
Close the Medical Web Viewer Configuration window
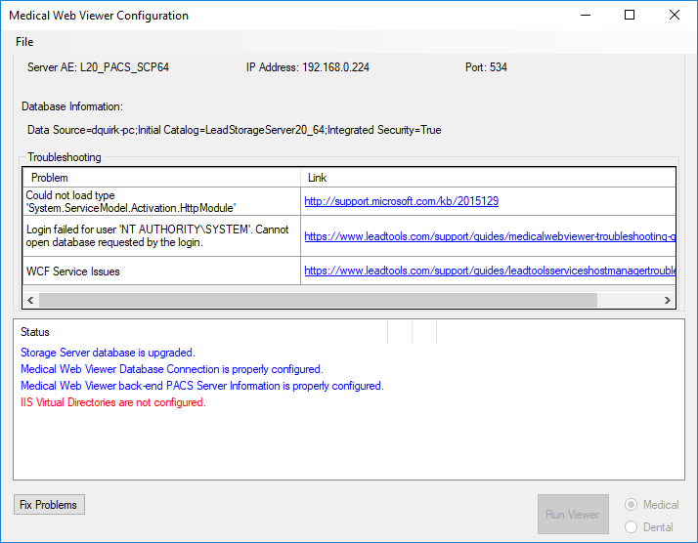click(674, 15)
